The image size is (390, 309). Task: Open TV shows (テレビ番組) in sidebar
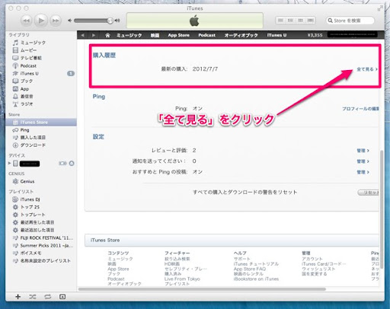(30, 58)
